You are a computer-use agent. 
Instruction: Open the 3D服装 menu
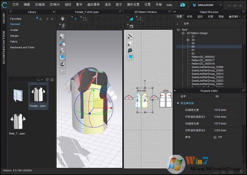point(40,5)
